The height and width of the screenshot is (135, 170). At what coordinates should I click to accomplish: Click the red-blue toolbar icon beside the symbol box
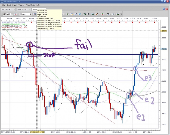[16, 14]
